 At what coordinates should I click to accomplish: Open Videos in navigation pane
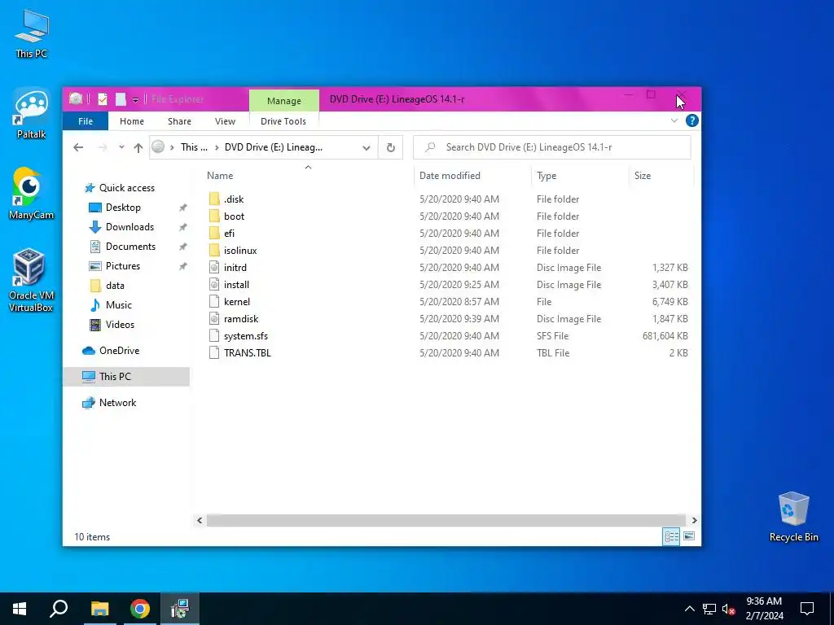(x=120, y=324)
